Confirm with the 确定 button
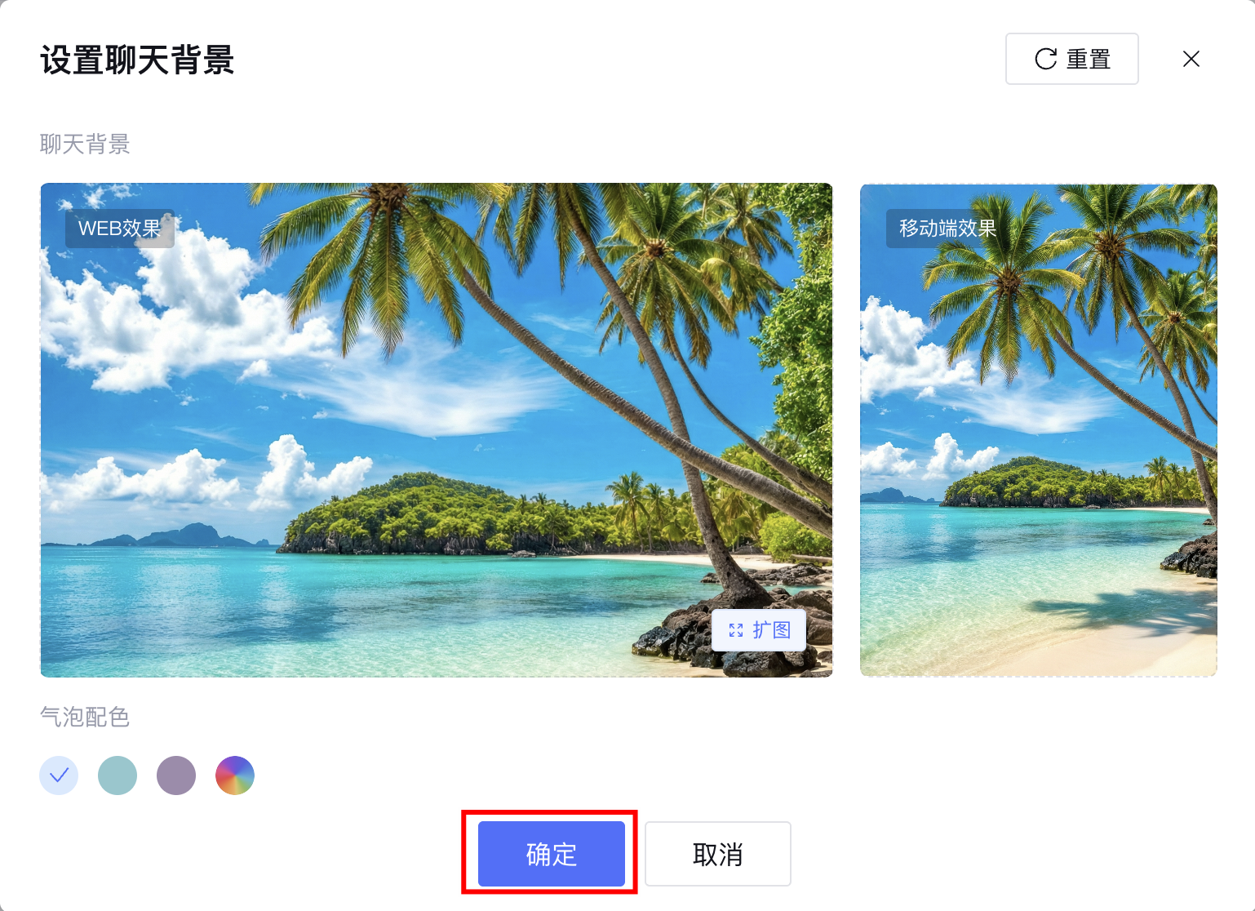The height and width of the screenshot is (911, 1255). 552,854
